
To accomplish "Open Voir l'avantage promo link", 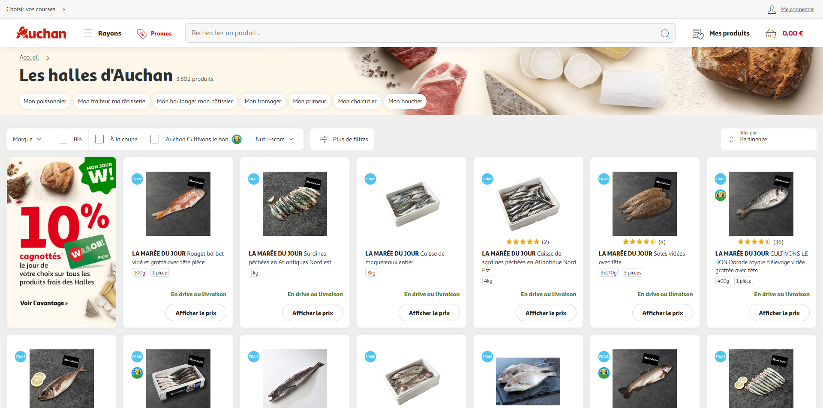I will pyautogui.click(x=44, y=303).
